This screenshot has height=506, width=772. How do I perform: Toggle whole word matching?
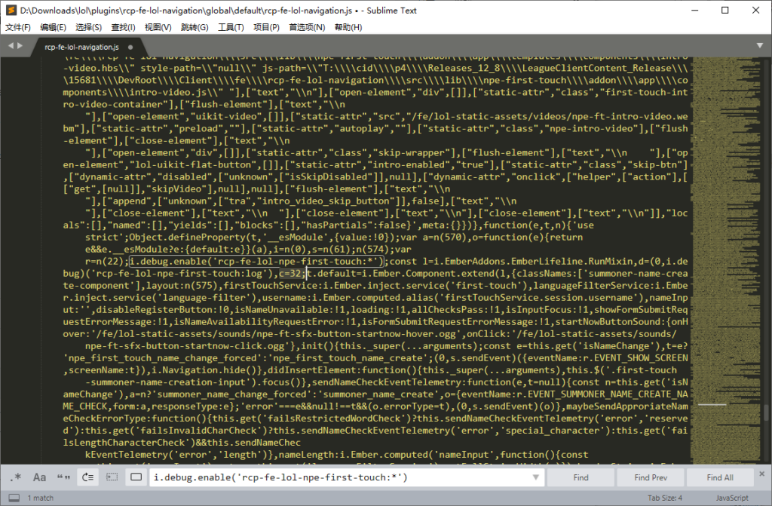point(63,477)
